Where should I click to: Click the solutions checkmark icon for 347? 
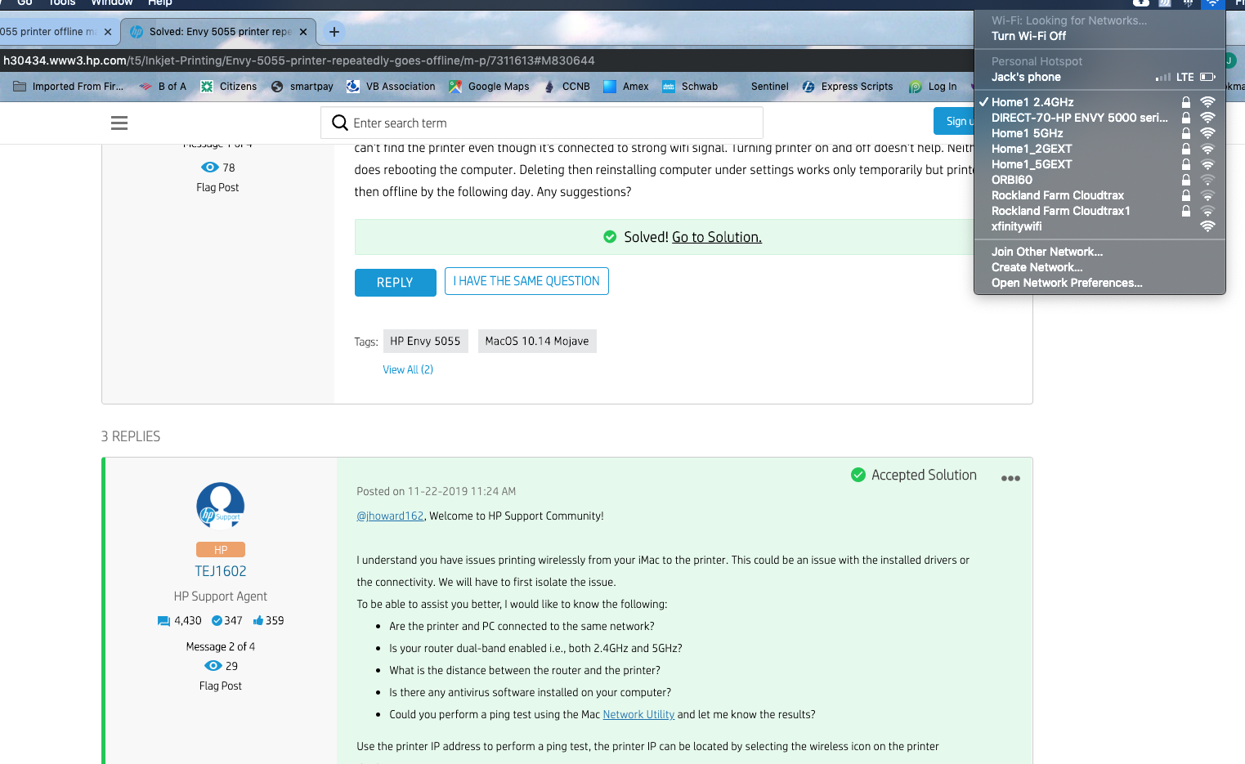217,621
